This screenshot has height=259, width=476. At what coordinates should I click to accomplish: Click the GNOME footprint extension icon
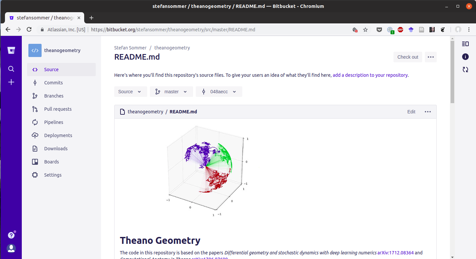click(x=443, y=30)
